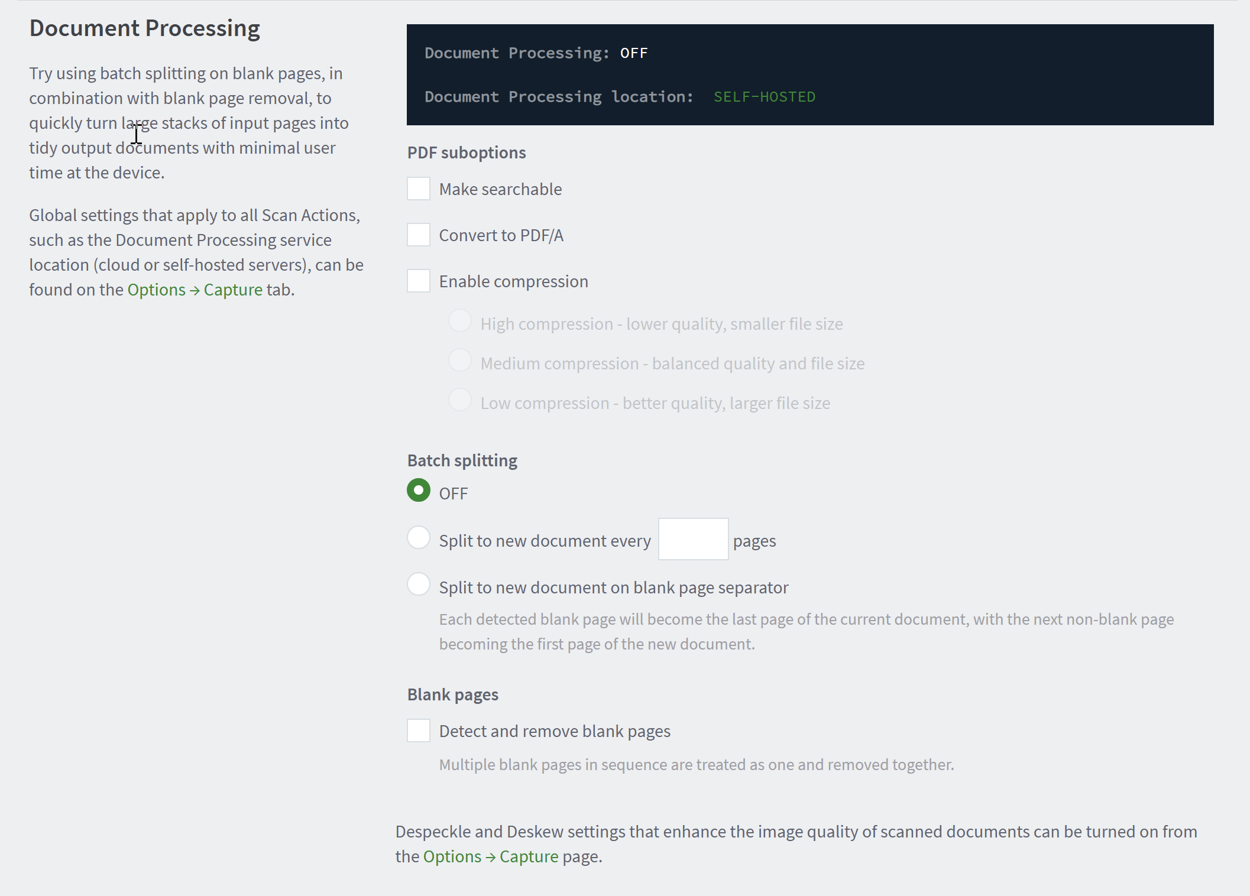Click the Blank pages section heading
Viewport: 1250px width, 896px height.
coord(453,694)
